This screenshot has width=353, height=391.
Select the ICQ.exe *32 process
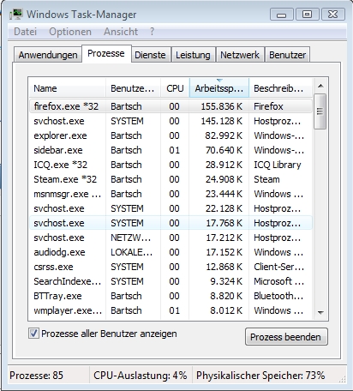click(171, 165)
